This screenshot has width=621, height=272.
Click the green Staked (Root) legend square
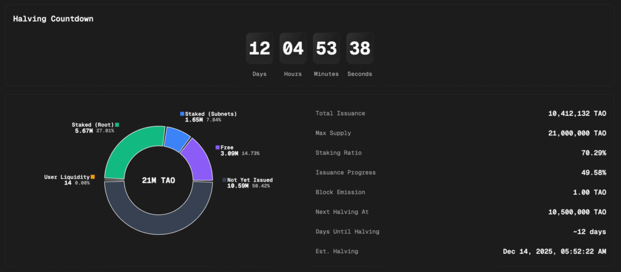click(117, 125)
